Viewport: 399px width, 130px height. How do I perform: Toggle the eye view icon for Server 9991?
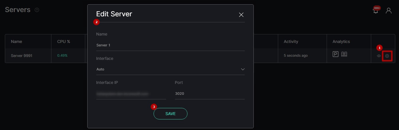click(x=379, y=56)
